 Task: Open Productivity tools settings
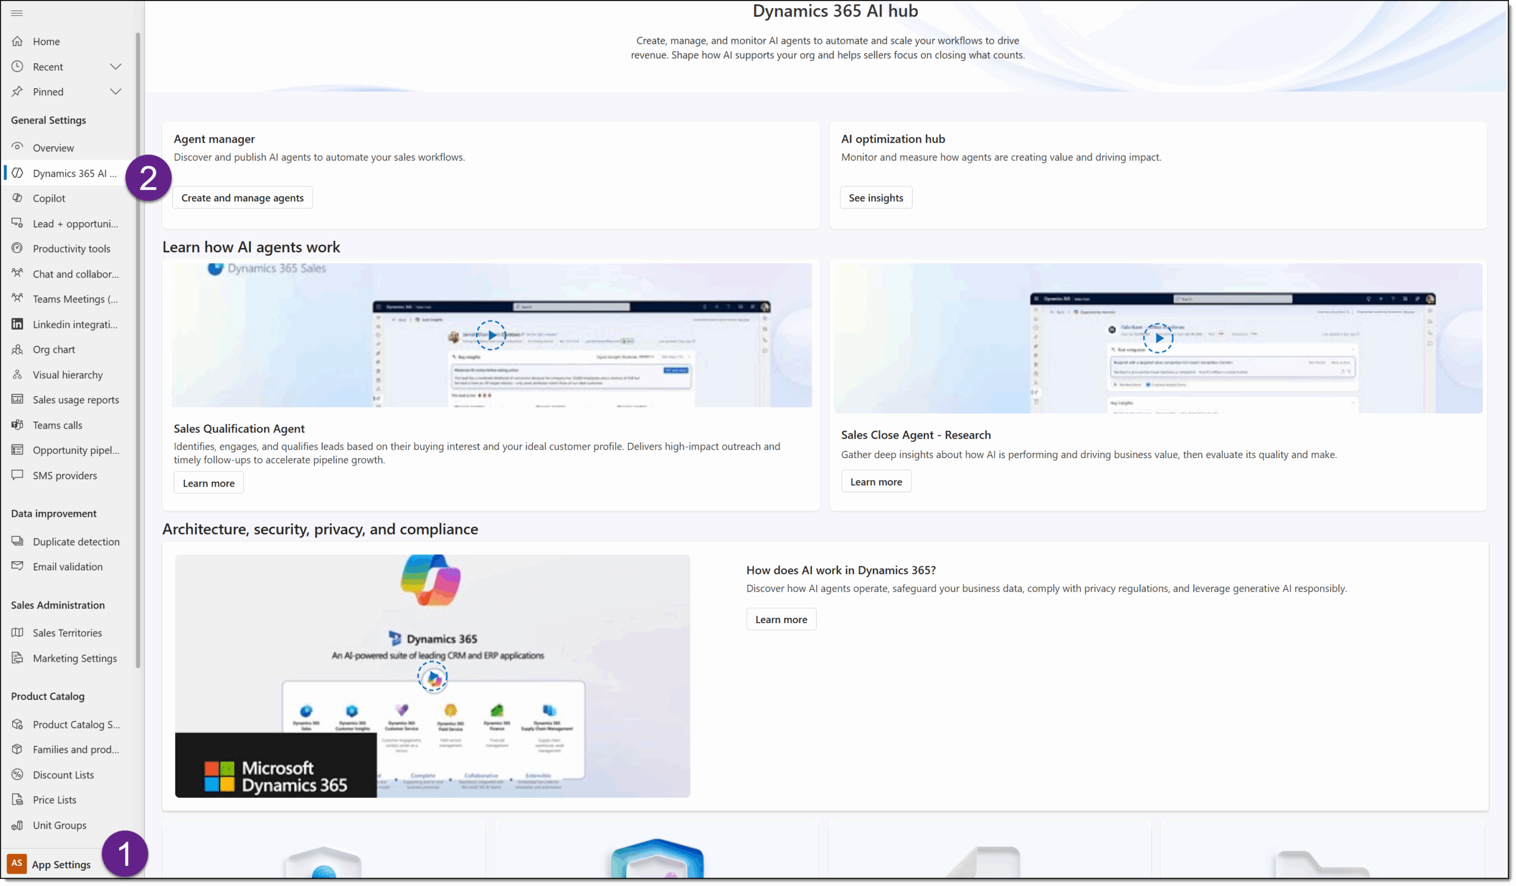[x=71, y=248]
